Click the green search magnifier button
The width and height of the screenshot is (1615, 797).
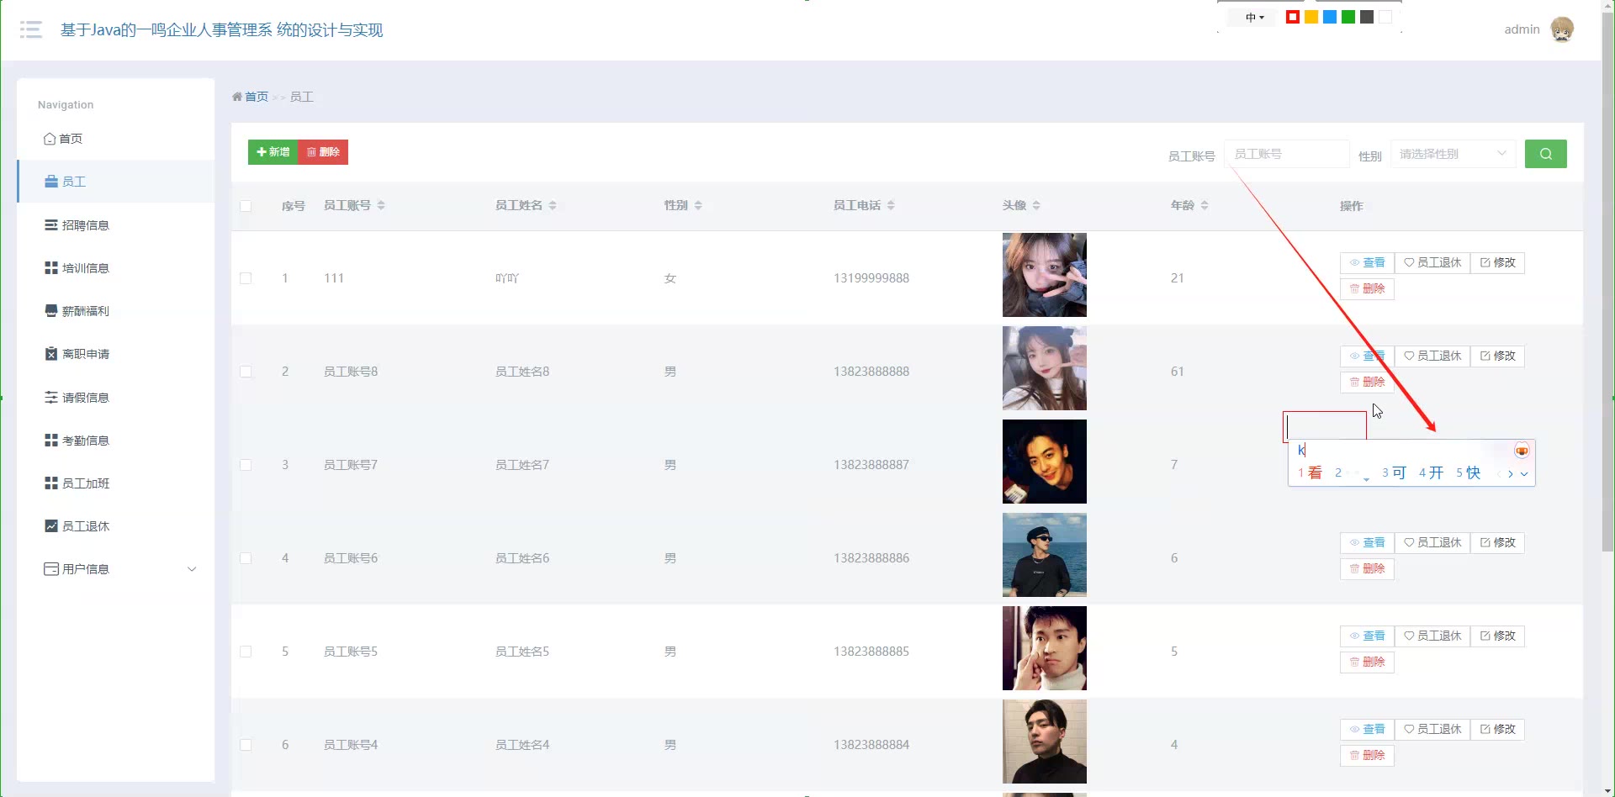pyautogui.click(x=1545, y=154)
